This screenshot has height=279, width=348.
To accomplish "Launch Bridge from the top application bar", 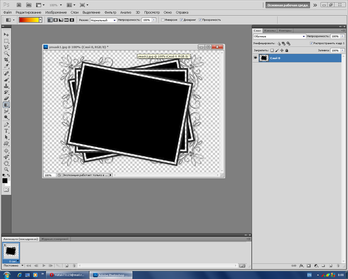I will [x=19, y=5].
